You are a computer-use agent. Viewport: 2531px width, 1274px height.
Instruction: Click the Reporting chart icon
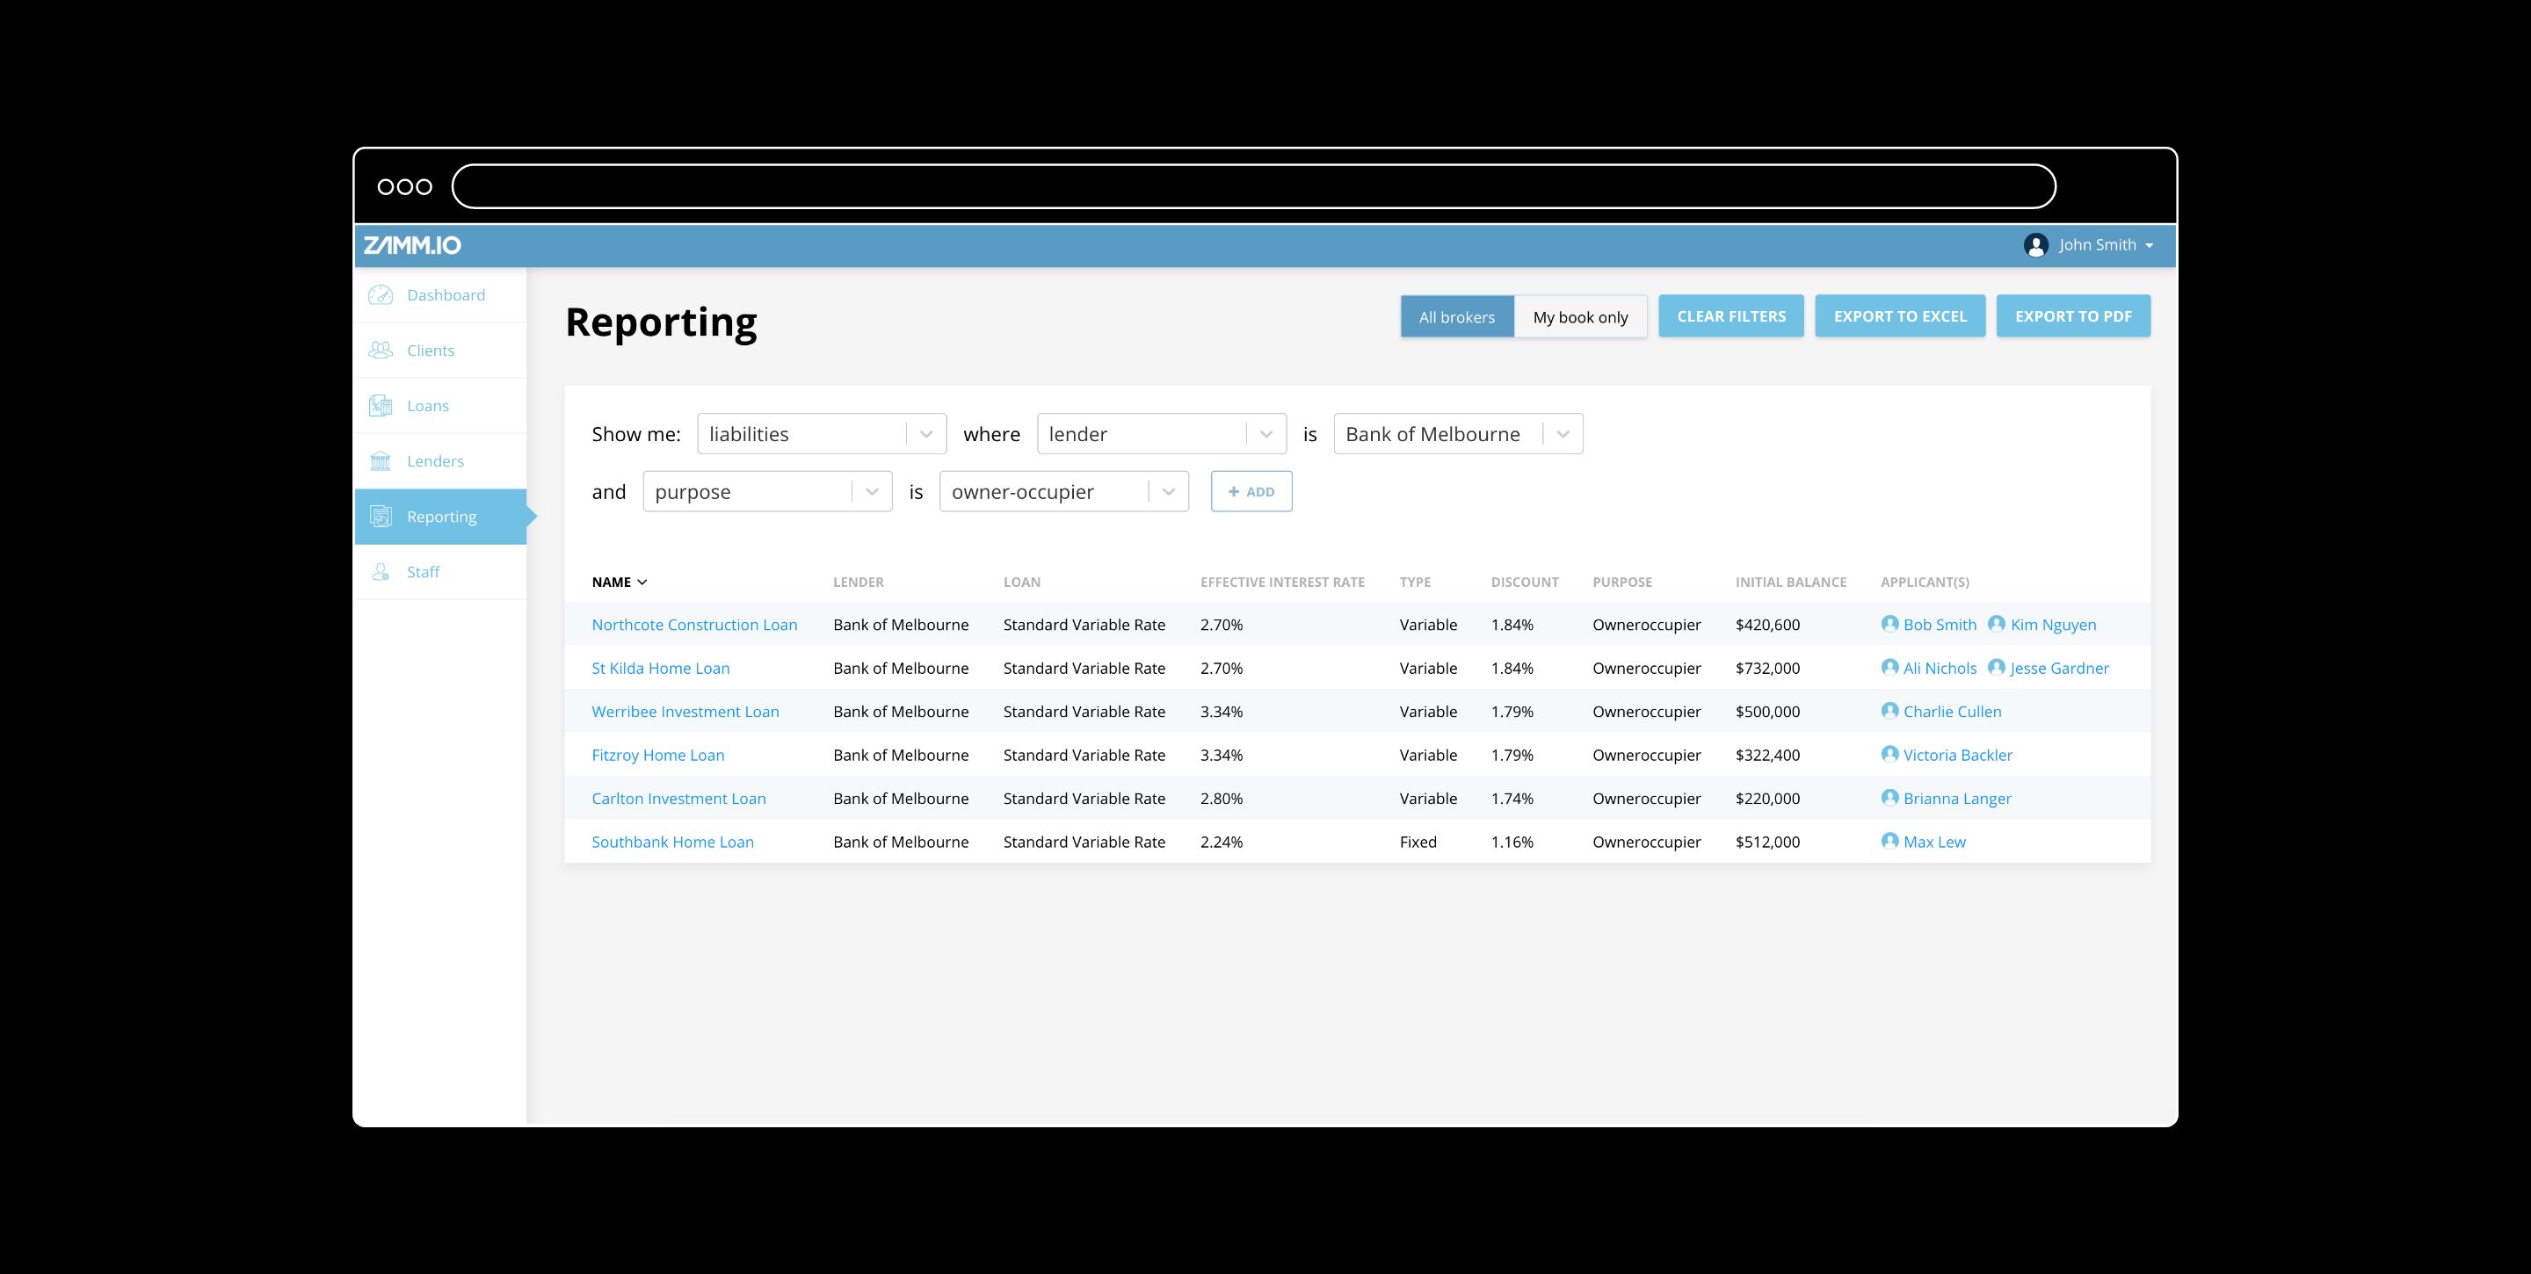(x=381, y=517)
